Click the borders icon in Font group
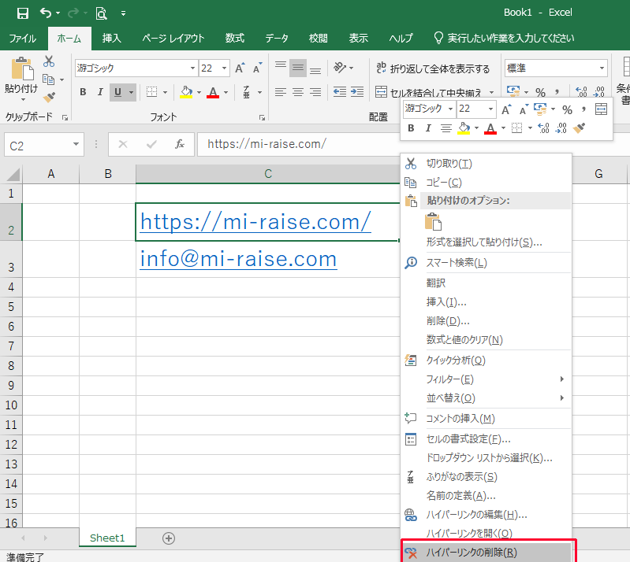 click(x=152, y=92)
